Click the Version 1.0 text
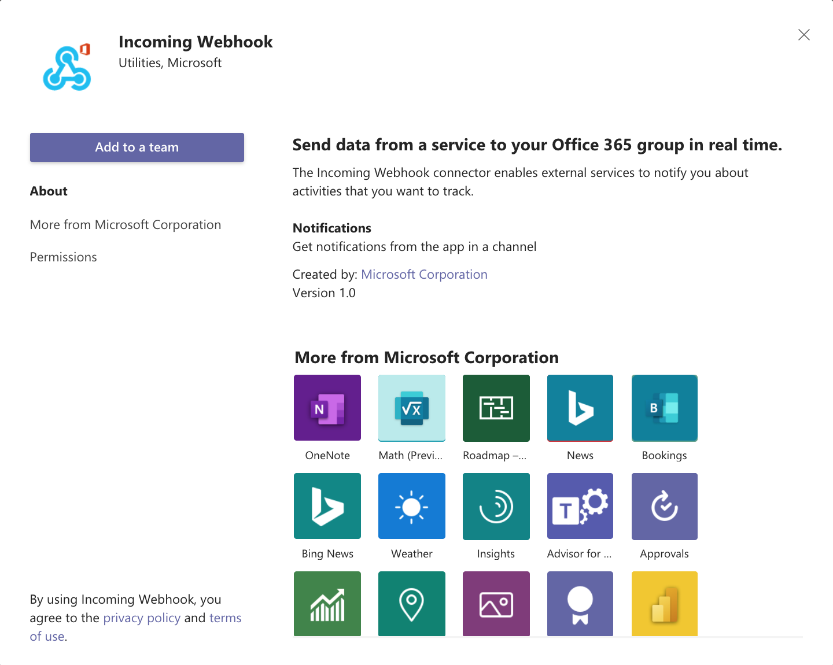833x665 pixels. tap(324, 293)
